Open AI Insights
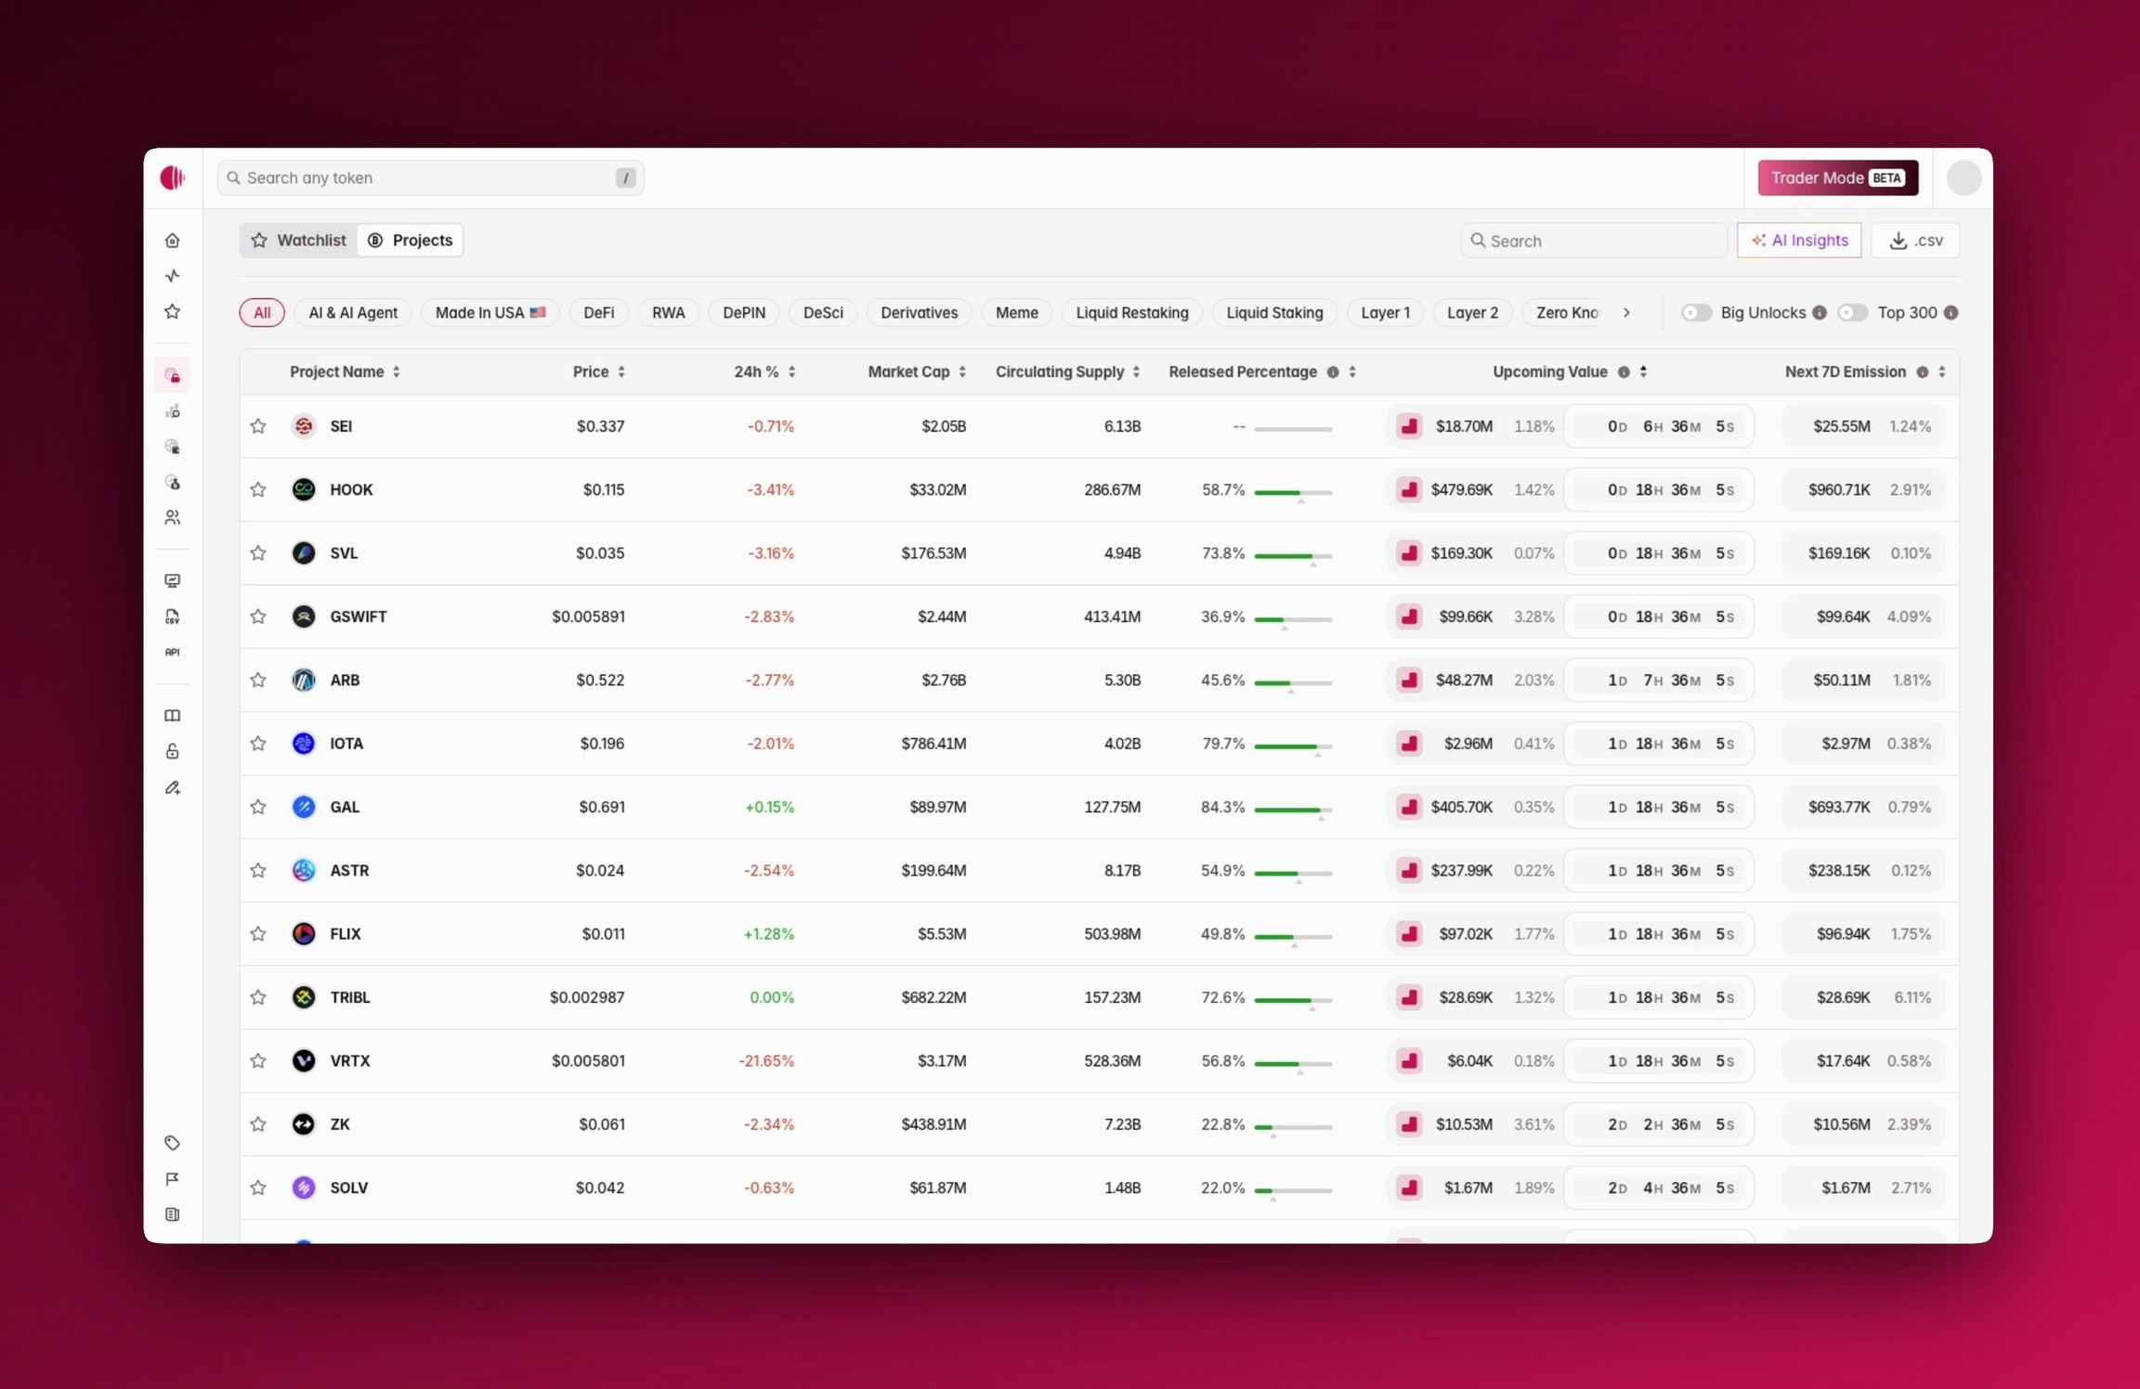Screen dimensions: 2140x1389 [x=1799, y=240]
